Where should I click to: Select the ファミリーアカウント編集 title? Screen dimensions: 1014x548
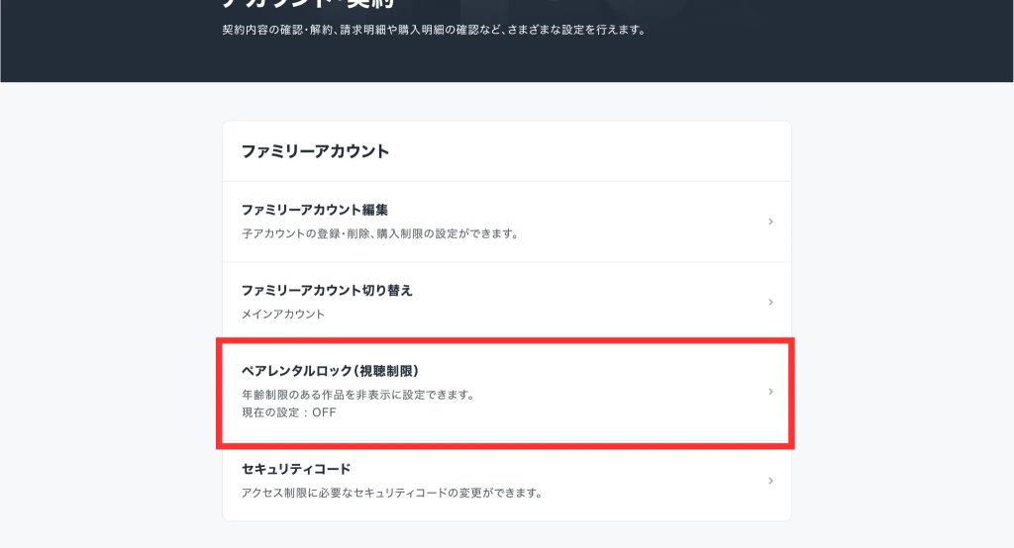tap(314, 210)
